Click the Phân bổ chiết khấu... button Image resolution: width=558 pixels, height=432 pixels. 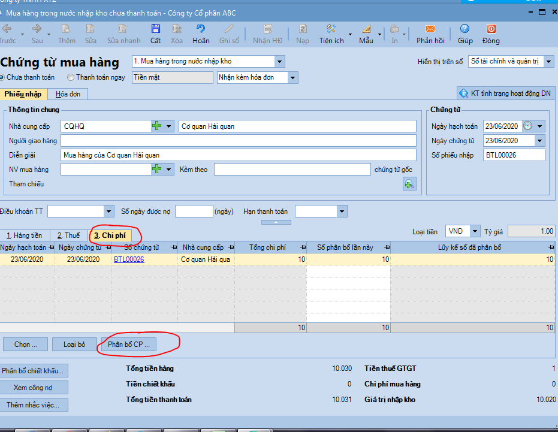pyautogui.click(x=33, y=370)
